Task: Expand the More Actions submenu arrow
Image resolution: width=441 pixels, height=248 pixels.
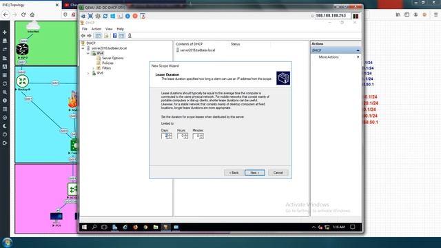Action: [x=358, y=57]
